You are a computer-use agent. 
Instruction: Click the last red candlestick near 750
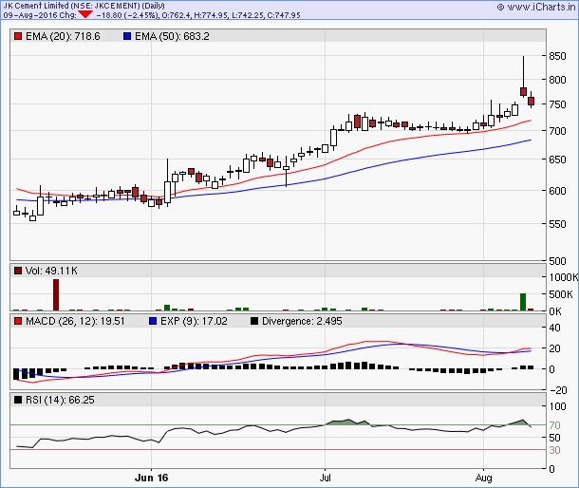[531, 101]
